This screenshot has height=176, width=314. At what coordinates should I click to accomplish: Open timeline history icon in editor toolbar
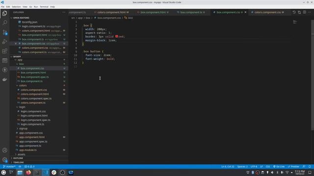294,12
